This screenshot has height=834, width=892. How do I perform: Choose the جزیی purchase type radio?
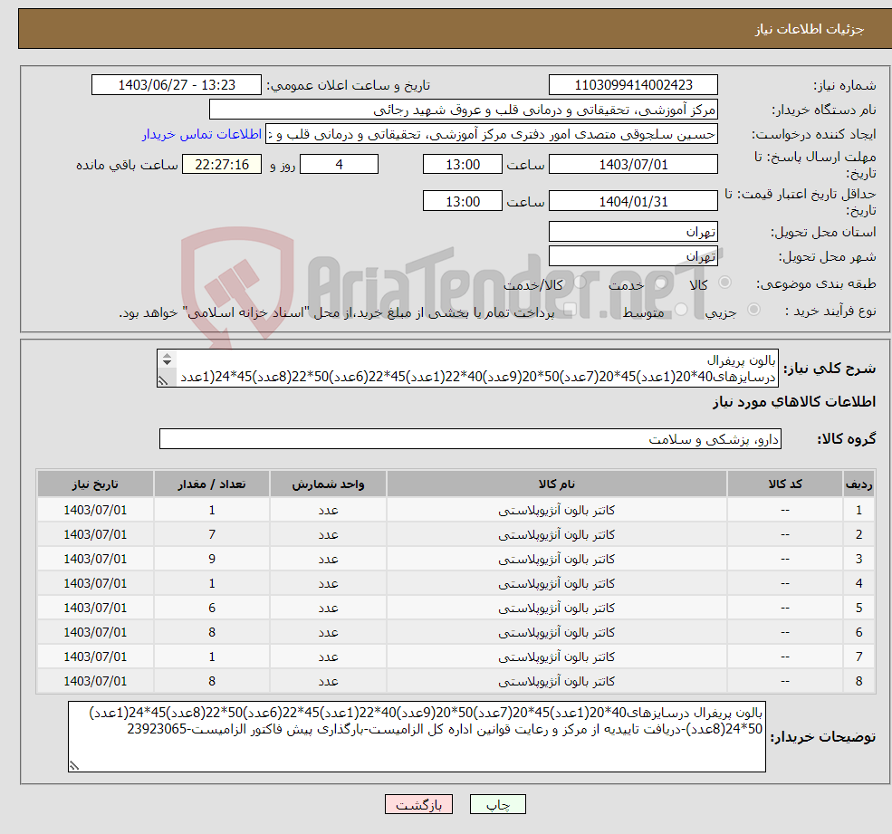pos(753,310)
